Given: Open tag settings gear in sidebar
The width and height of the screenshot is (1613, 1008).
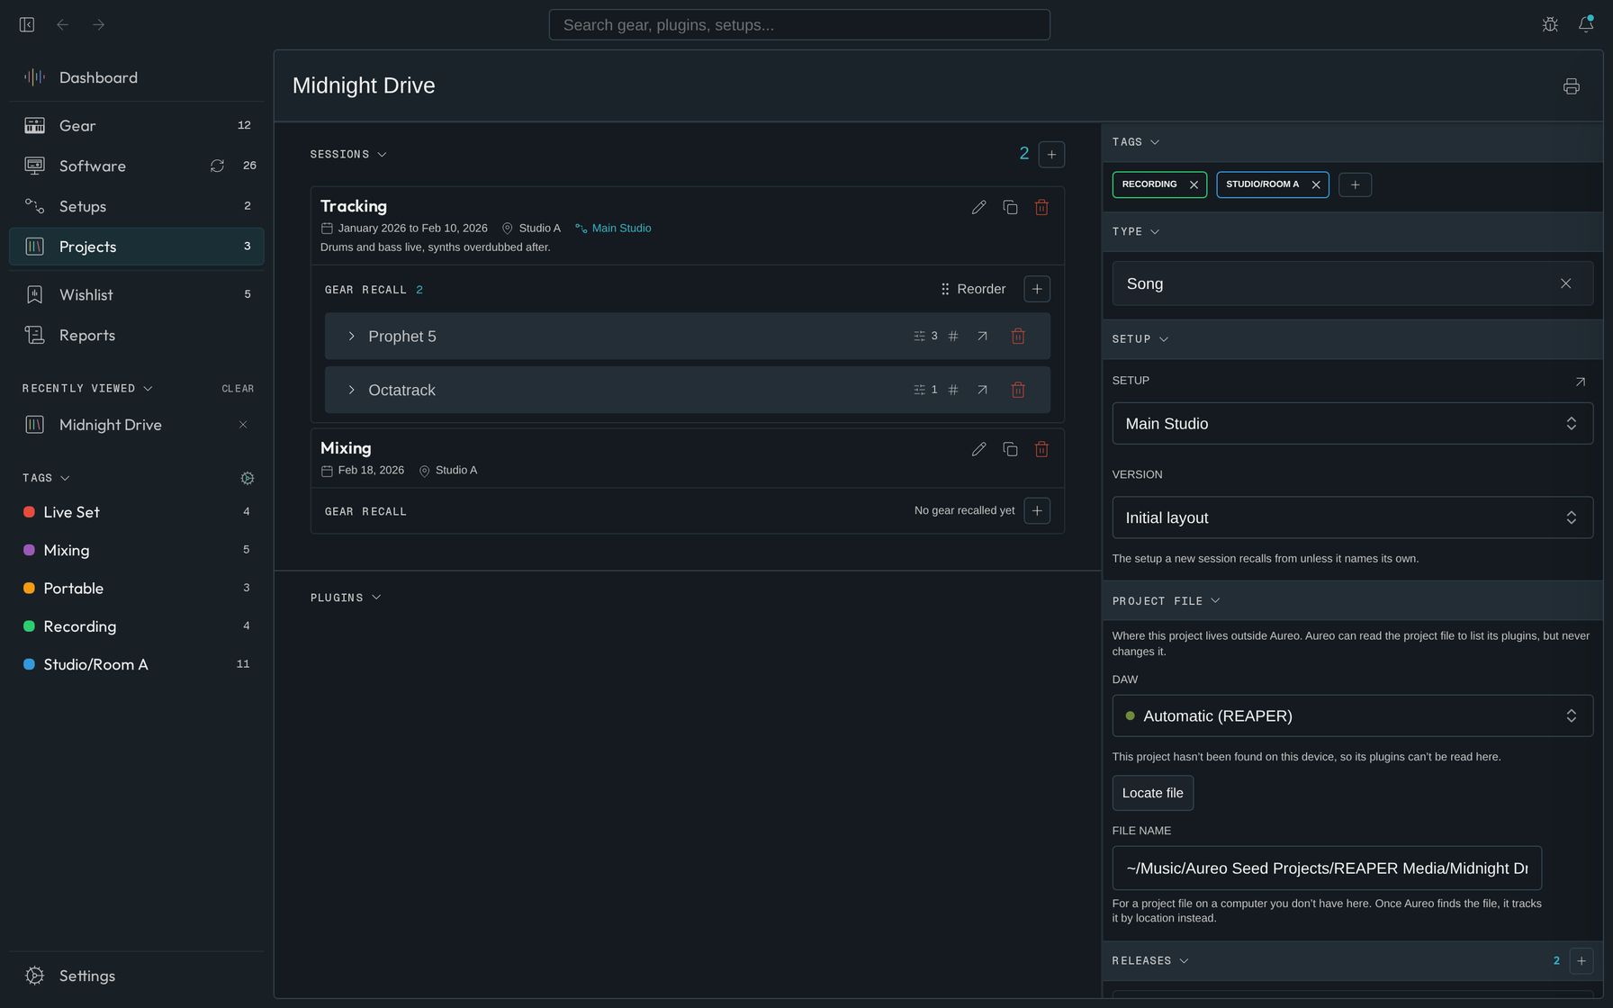Looking at the screenshot, I should pyautogui.click(x=248, y=479).
